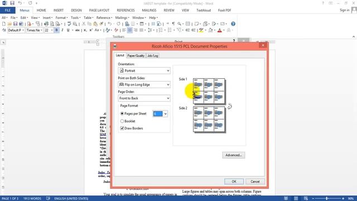Toggle the Bold formatting button

coord(56,30)
